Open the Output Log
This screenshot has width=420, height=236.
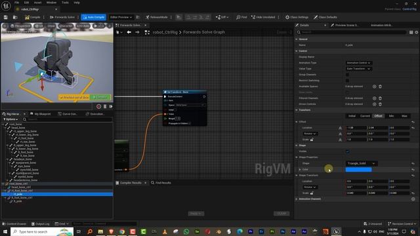pyautogui.click(x=41, y=224)
